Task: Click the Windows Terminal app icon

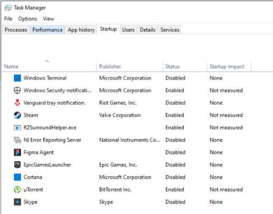Action: [17, 78]
